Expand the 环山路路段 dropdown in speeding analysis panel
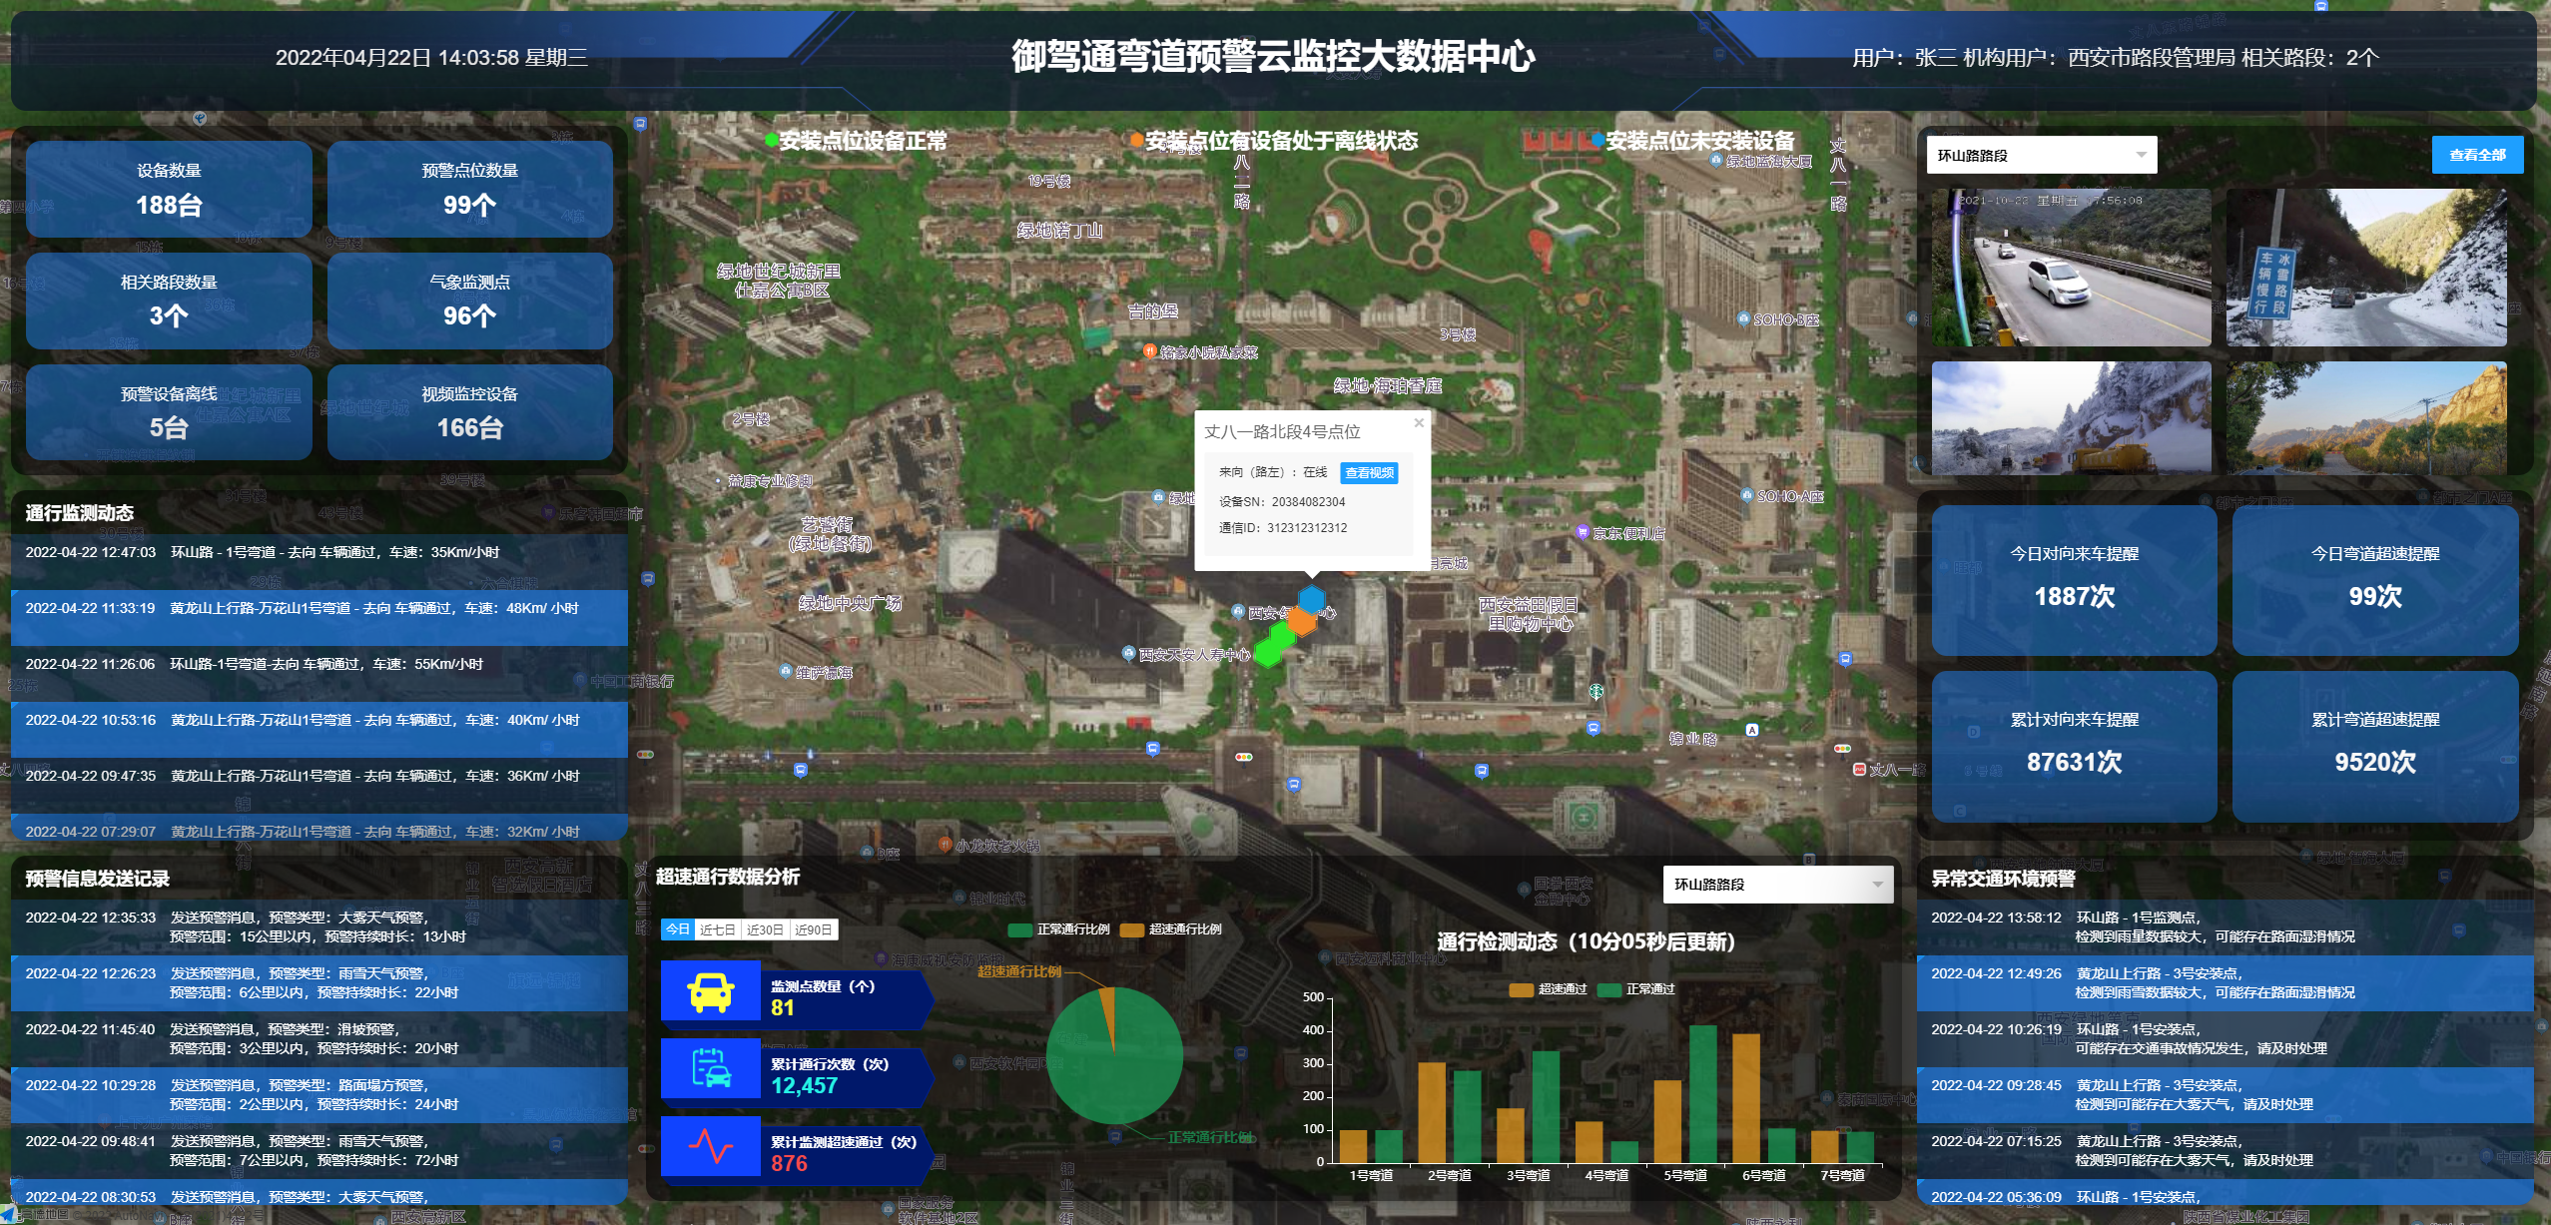The image size is (2551, 1225). click(x=1777, y=885)
